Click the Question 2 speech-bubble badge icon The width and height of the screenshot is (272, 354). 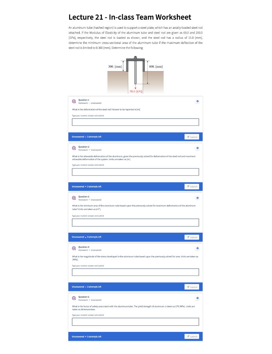pyautogui.click(x=74, y=148)
